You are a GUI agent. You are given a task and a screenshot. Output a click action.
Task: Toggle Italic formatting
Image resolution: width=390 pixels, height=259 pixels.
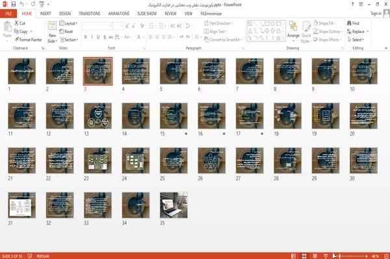pos(92,37)
